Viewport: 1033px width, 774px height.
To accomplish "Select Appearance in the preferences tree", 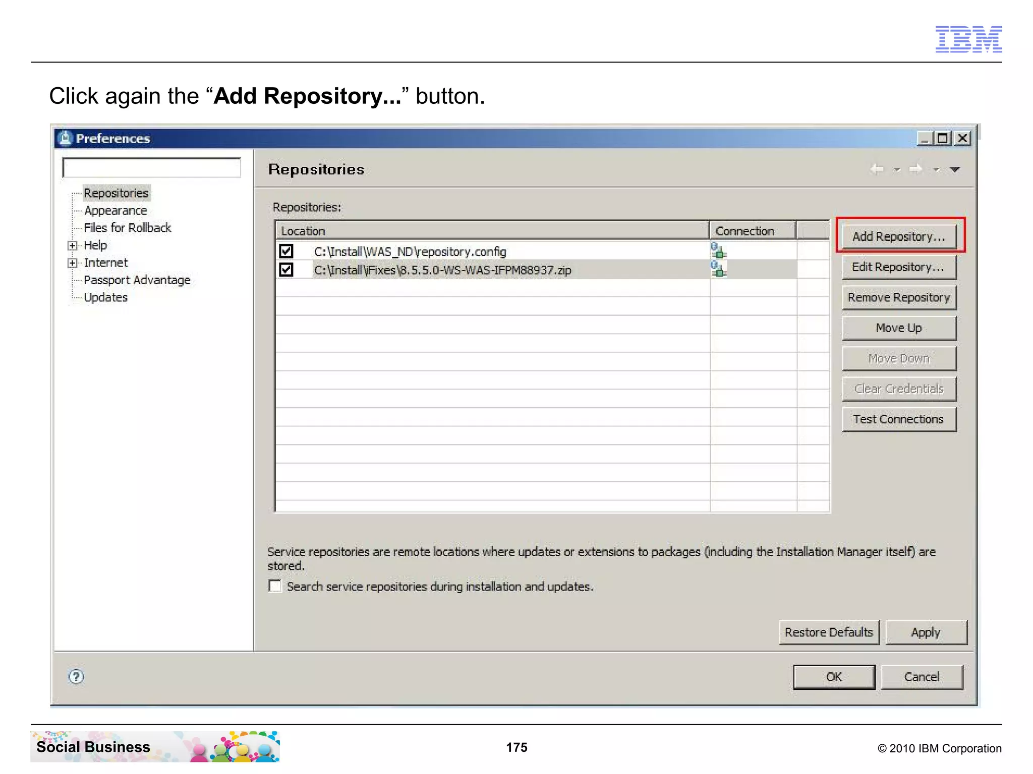I will pos(116,211).
